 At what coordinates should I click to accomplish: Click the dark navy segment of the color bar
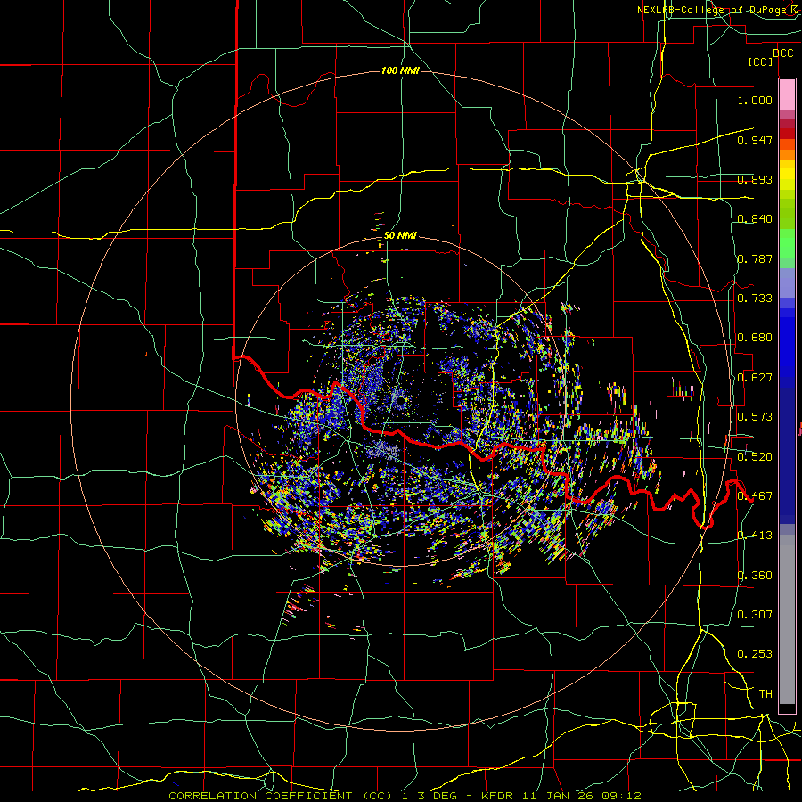pyautogui.click(x=787, y=455)
